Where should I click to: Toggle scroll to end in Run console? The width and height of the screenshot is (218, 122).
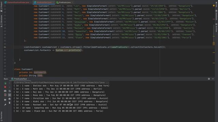coord(10,95)
